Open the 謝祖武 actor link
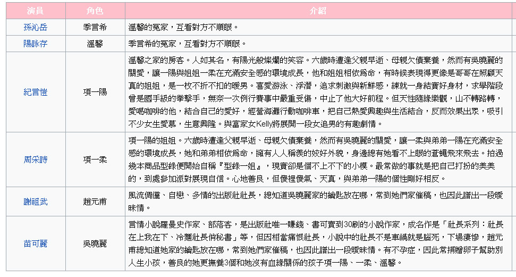The image size is (516, 277). (x=36, y=202)
